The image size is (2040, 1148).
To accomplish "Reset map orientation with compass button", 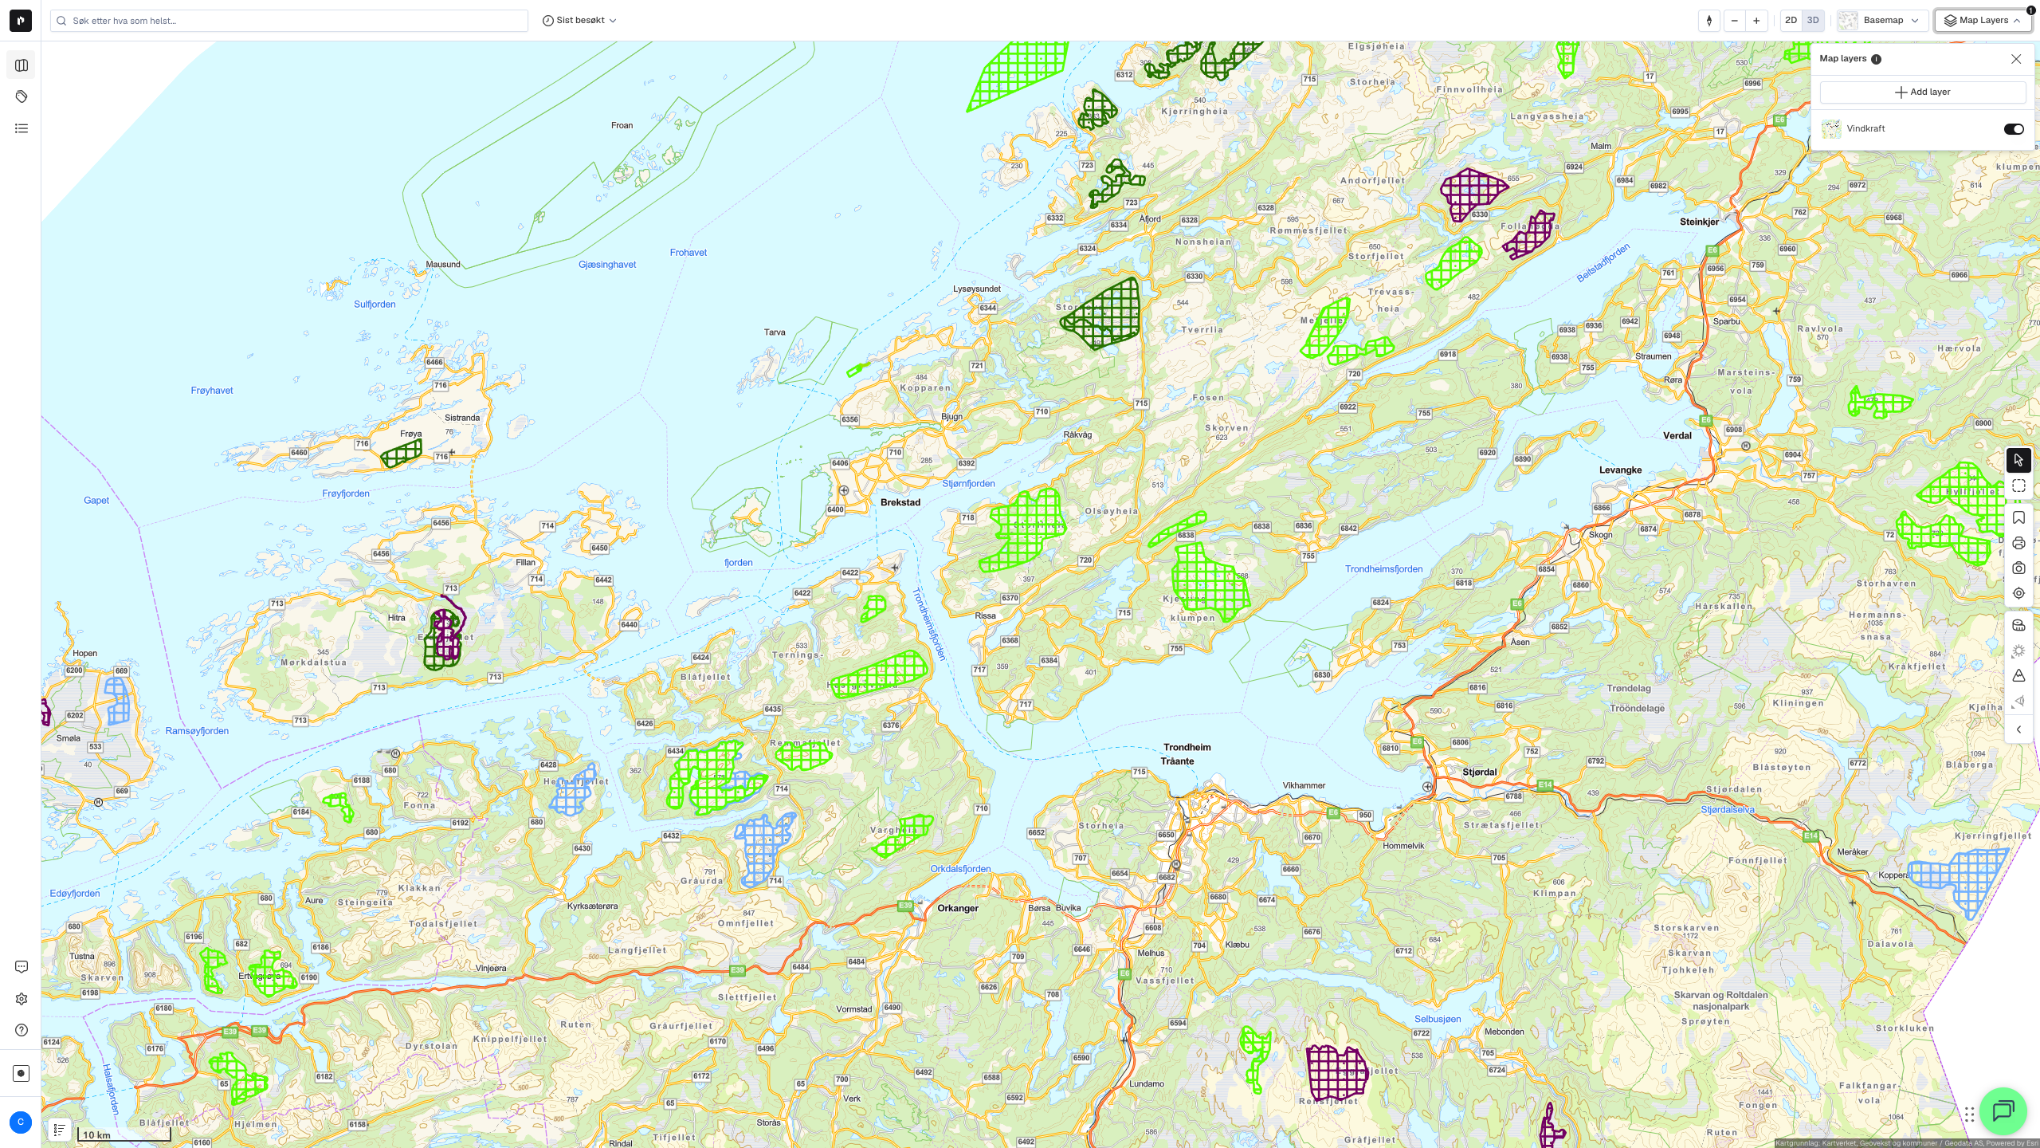I will tap(1709, 21).
